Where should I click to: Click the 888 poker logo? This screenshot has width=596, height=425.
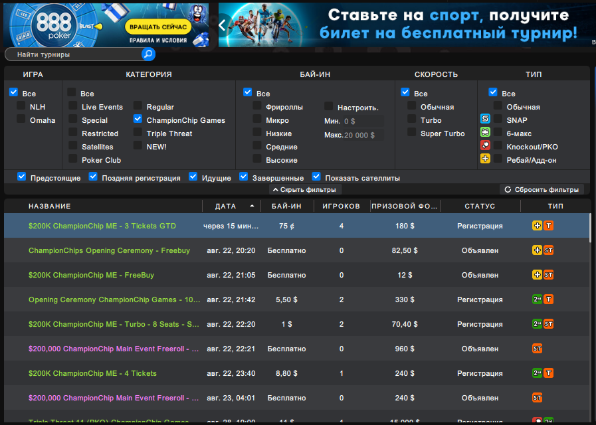point(54,25)
